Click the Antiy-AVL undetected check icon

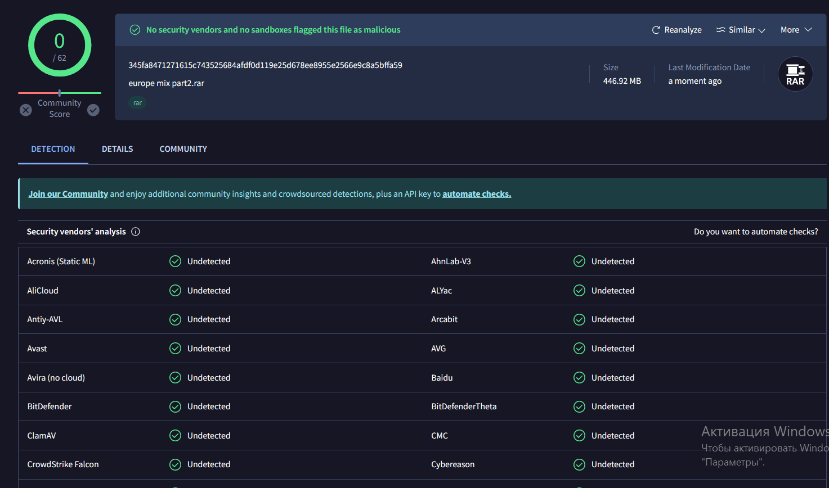click(x=176, y=319)
